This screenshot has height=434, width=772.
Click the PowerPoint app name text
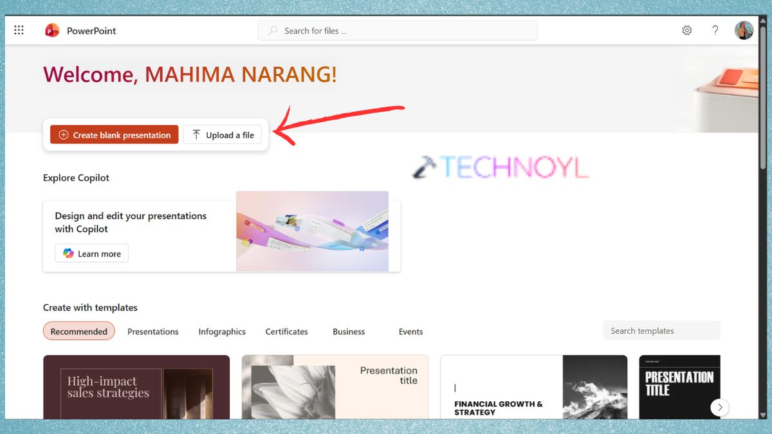coord(91,30)
